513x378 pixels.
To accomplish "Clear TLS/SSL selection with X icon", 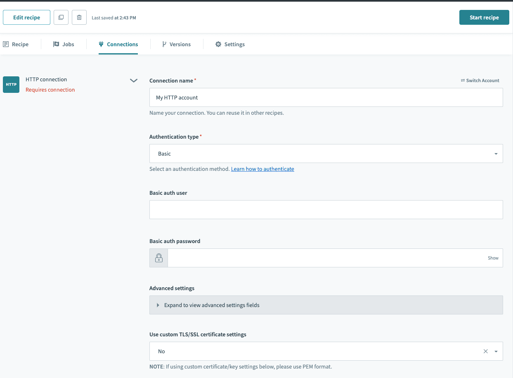I will [x=485, y=352].
